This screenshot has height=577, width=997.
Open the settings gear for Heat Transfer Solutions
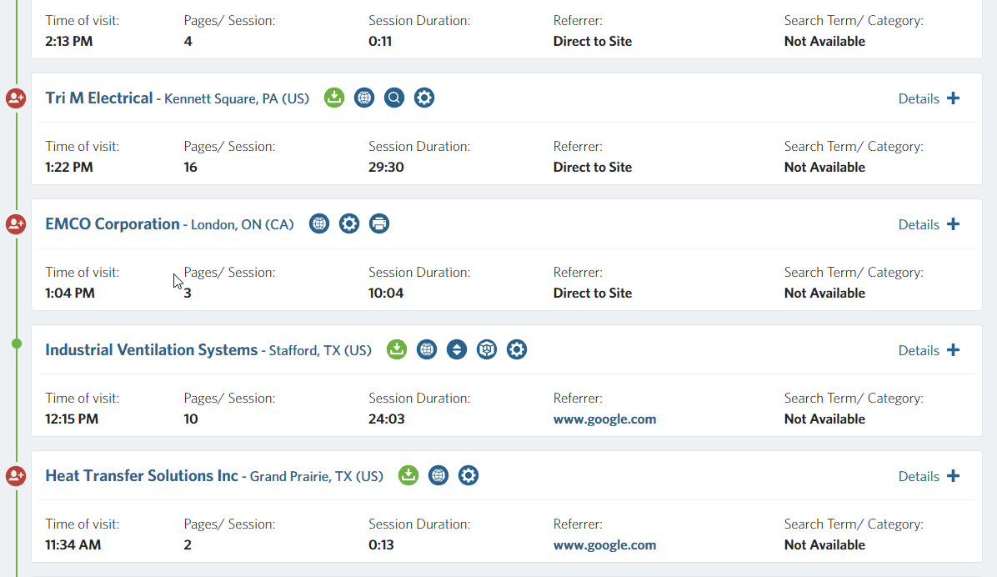click(x=468, y=475)
